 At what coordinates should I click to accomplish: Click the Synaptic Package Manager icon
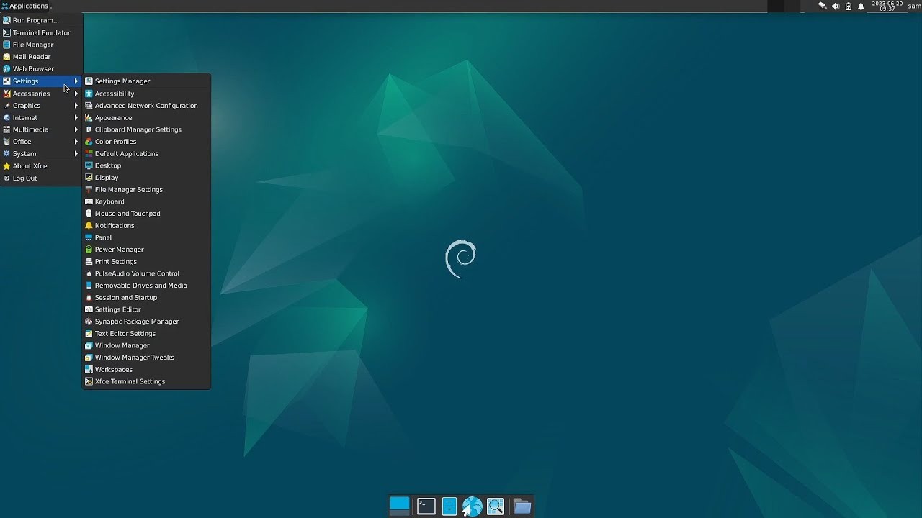[89, 322]
